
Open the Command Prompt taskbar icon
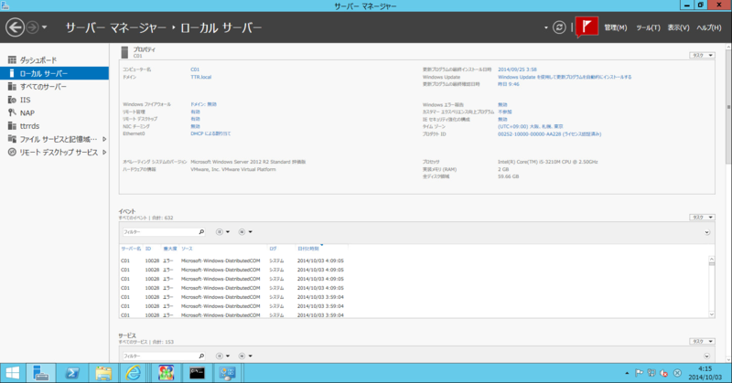(x=197, y=373)
